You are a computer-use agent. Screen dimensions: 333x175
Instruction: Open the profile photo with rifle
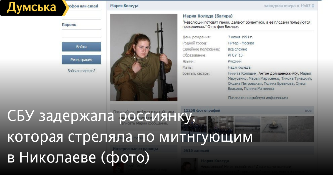click(x=144, y=57)
